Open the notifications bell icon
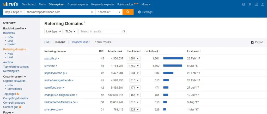Image resolution: width=267 pixels, height=114 pixels. (250, 4)
